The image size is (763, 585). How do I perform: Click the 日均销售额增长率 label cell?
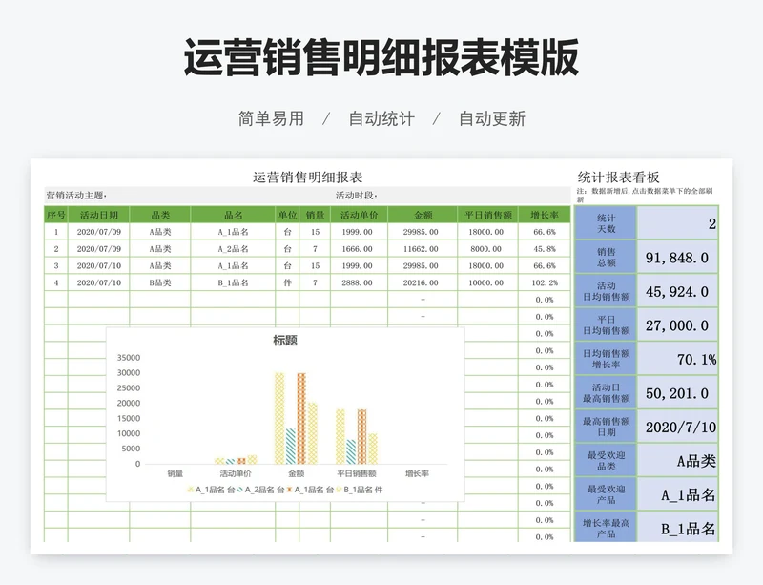point(606,359)
